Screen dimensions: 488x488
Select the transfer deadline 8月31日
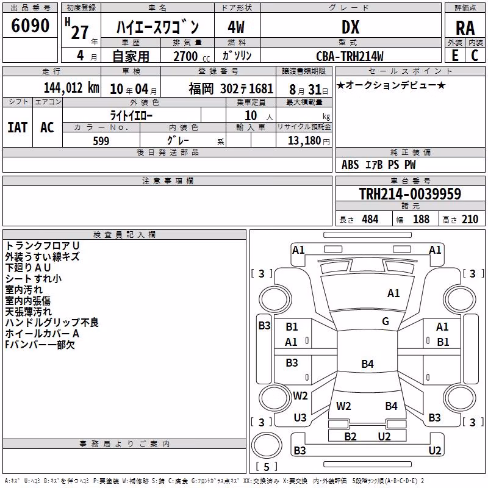tap(309, 90)
